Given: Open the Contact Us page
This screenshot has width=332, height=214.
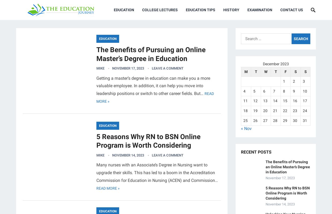Looking at the screenshot, I should (291, 10).
